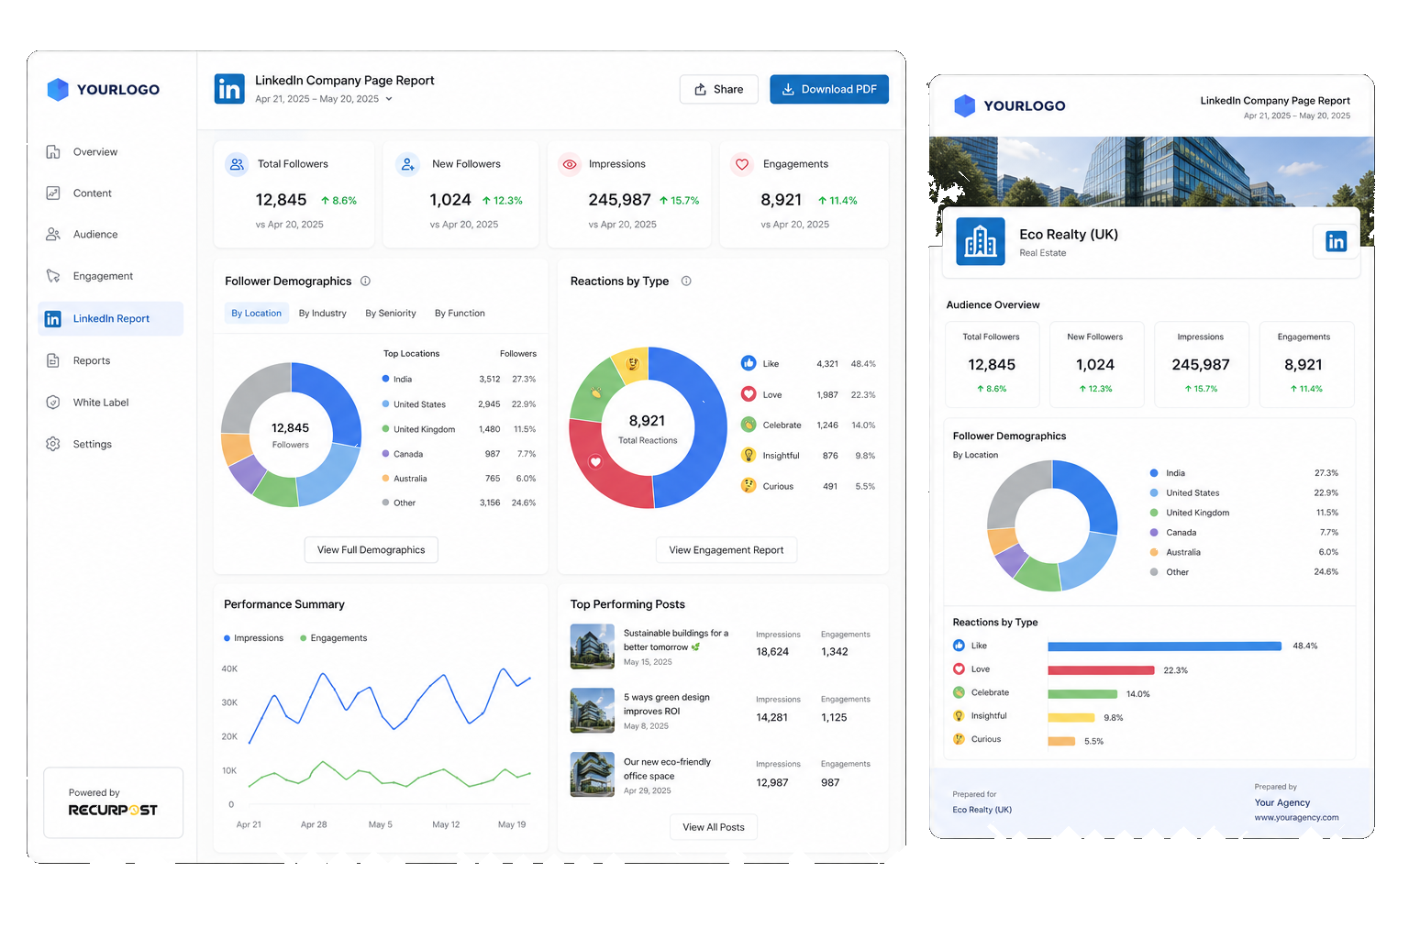Click the Eco Realty (UK) title in the PDF

[1069, 235]
